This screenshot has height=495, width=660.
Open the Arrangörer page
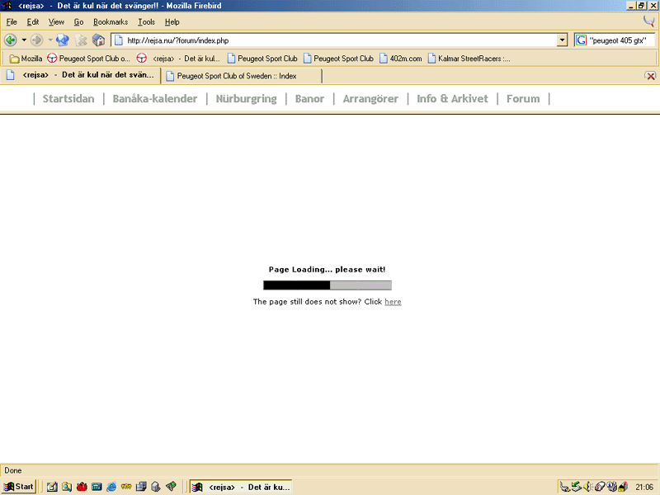(370, 98)
